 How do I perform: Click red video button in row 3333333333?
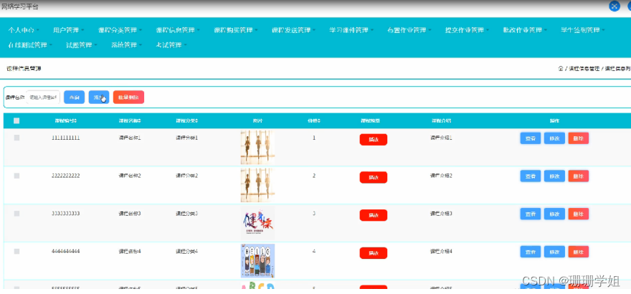point(374,215)
